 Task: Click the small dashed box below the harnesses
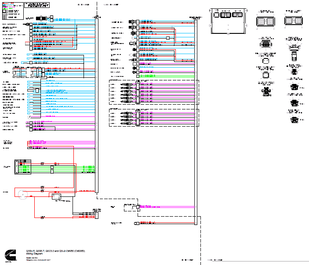coord(131,207)
